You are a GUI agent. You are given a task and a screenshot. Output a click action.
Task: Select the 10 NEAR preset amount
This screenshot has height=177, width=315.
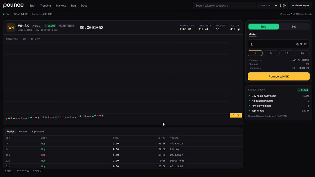[x=287, y=53]
